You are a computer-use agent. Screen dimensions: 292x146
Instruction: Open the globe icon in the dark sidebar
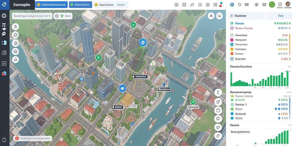[4, 16]
